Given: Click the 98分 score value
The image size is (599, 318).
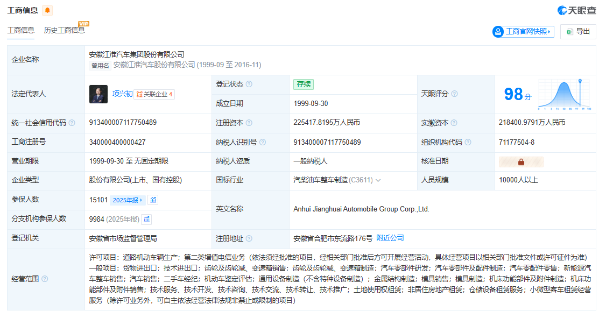Looking at the screenshot, I should click(518, 94).
